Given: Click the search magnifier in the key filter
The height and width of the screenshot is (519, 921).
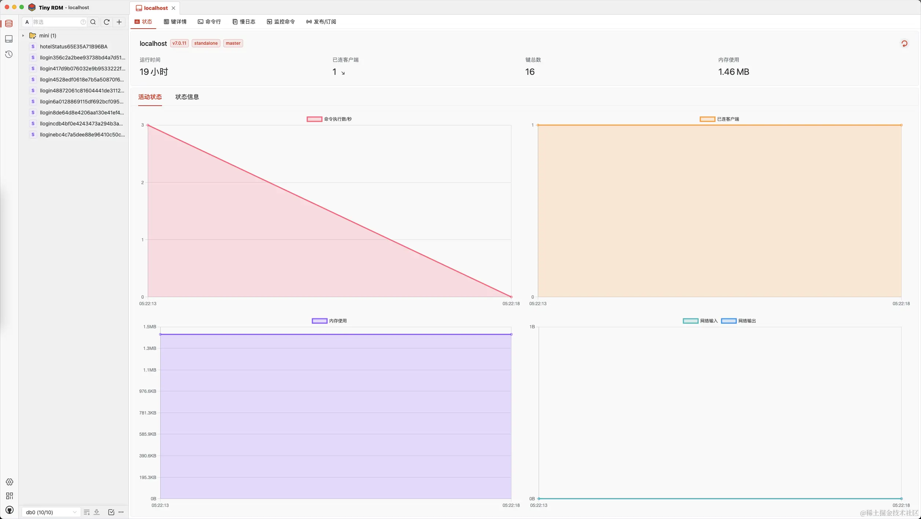Looking at the screenshot, I should pos(93,22).
